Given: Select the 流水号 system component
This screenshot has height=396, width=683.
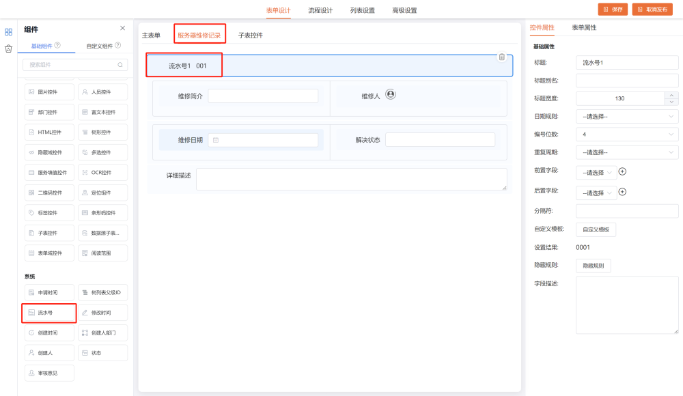Looking at the screenshot, I should coord(48,313).
